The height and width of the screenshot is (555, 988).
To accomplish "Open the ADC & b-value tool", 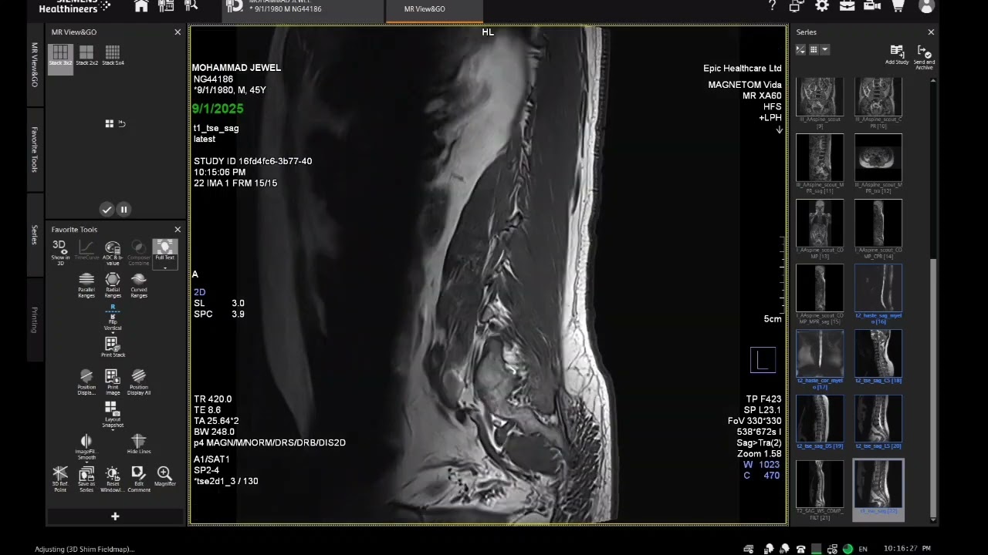I will coord(113,253).
